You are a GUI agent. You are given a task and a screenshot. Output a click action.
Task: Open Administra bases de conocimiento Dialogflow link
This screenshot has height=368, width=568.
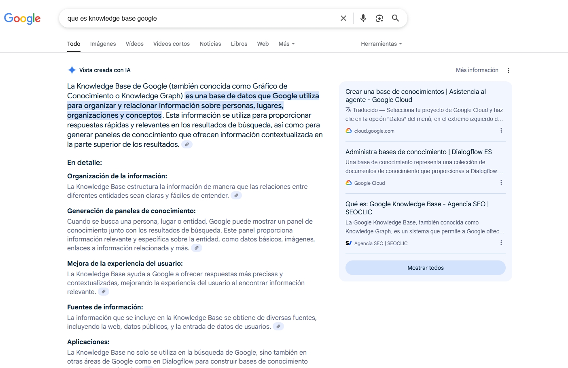419,152
